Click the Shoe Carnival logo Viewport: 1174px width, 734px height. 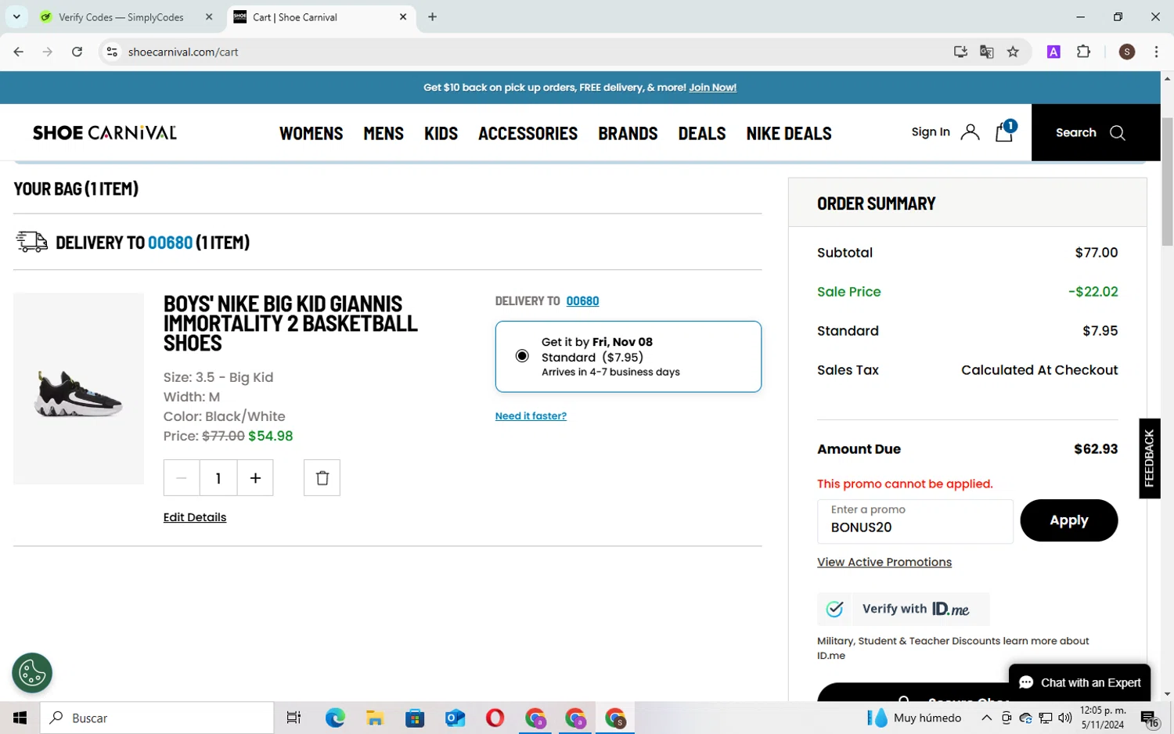pos(105,132)
